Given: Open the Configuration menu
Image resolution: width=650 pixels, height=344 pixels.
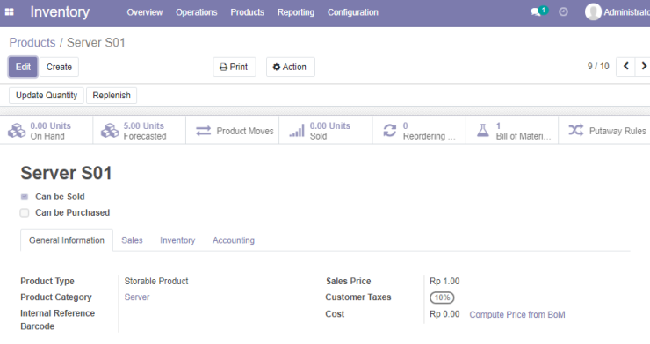Looking at the screenshot, I should [353, 12].
